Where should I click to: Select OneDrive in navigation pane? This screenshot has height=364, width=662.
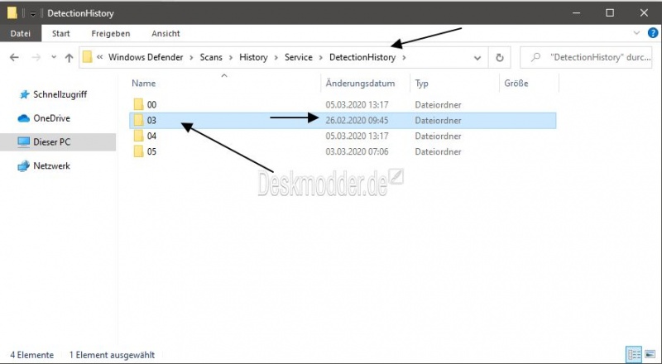click(51, 118)
